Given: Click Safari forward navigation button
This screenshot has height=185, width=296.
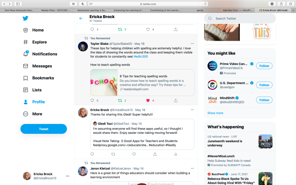Looking at the screenshot, I should tap(10, 4).
